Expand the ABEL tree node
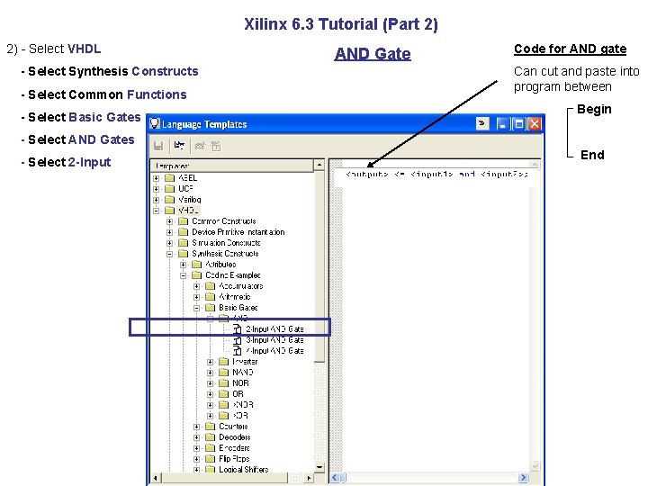The image size is (648, 486). tap(157, 178)
